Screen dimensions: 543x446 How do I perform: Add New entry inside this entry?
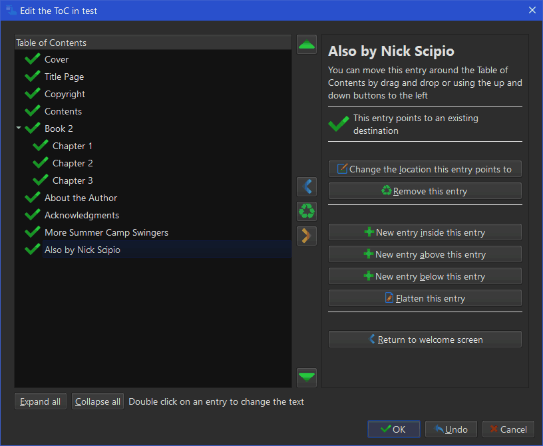coord(425,232)
